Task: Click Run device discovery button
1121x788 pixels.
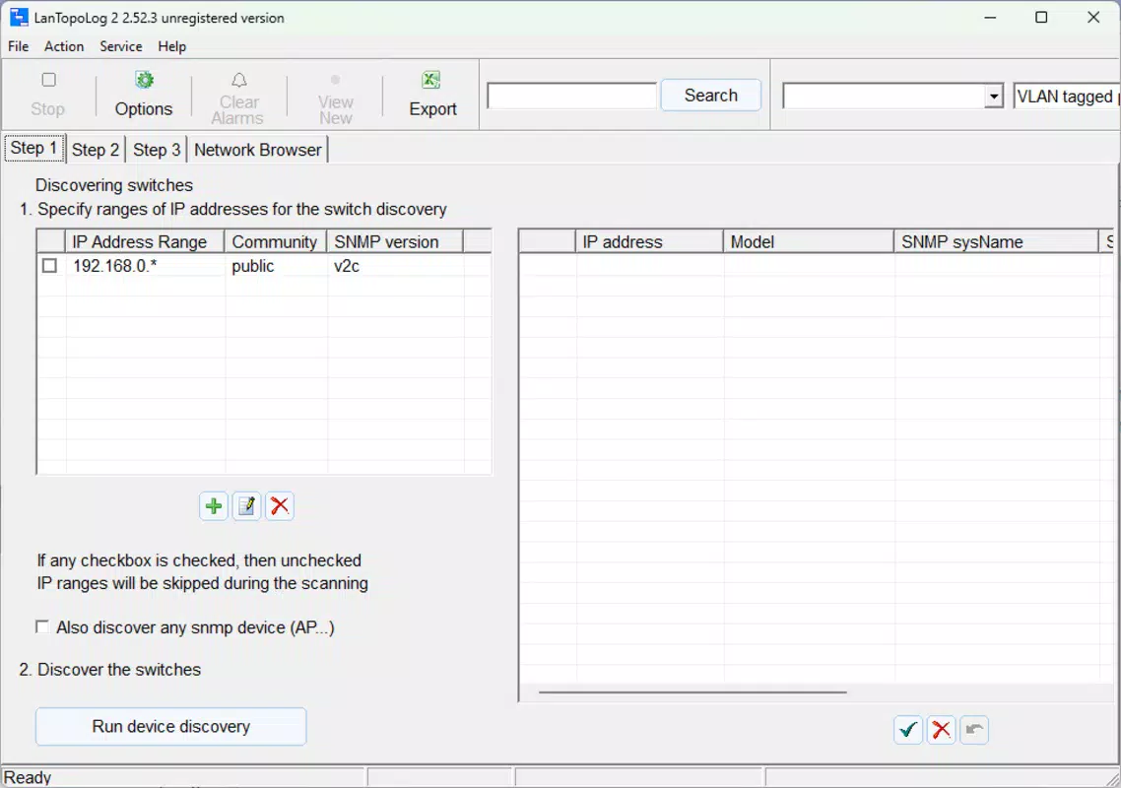Action: (170, 727)
